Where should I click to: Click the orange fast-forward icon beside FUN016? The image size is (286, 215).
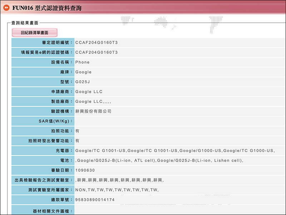(x=6, y=8)
